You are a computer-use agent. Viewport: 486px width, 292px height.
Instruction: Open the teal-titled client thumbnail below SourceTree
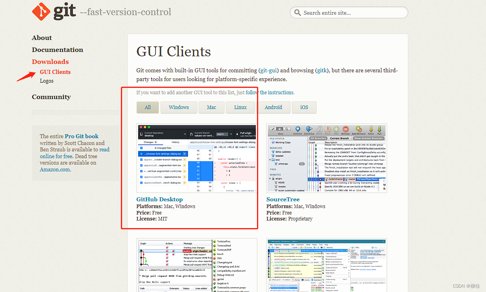pyautogui.click(x=327, y=265)
